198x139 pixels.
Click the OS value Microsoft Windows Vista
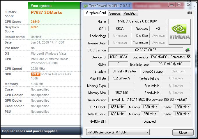49,53
